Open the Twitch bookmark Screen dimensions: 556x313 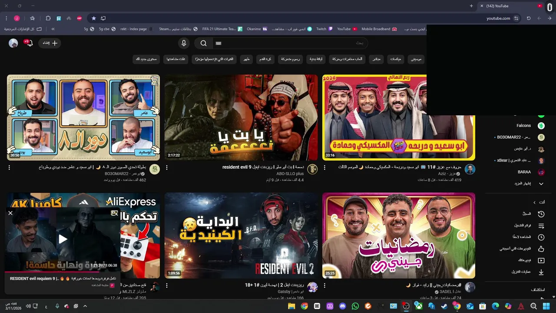click(324, 29)
